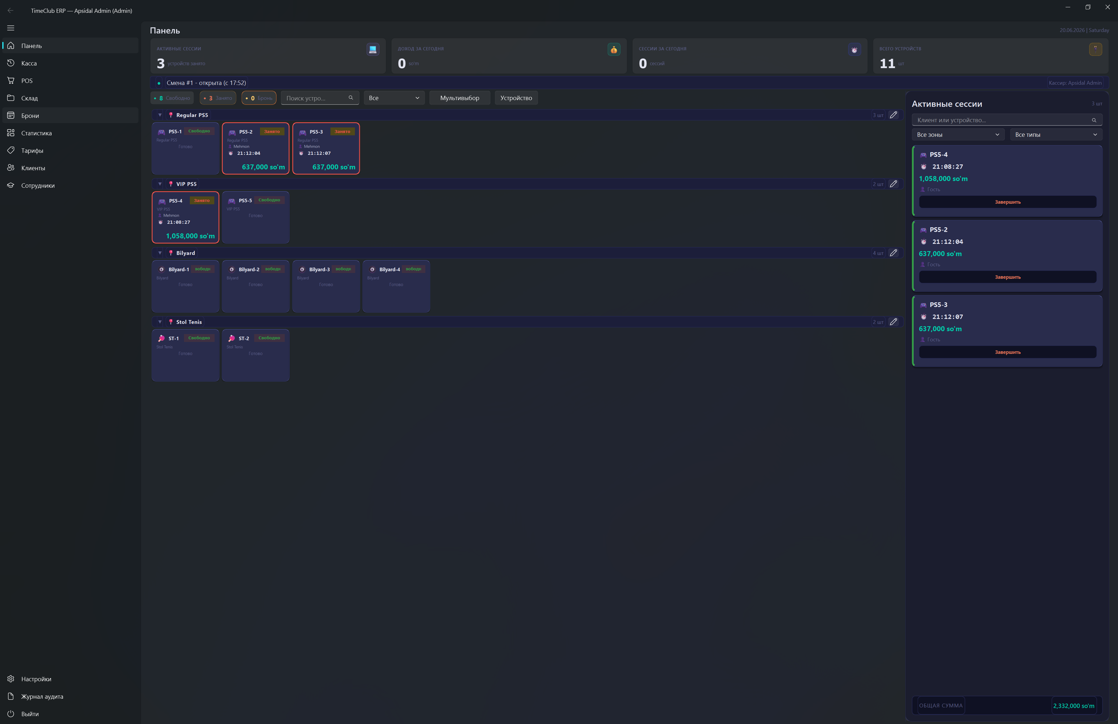Click the timer icon in PS5-2 session

[923, 242]
